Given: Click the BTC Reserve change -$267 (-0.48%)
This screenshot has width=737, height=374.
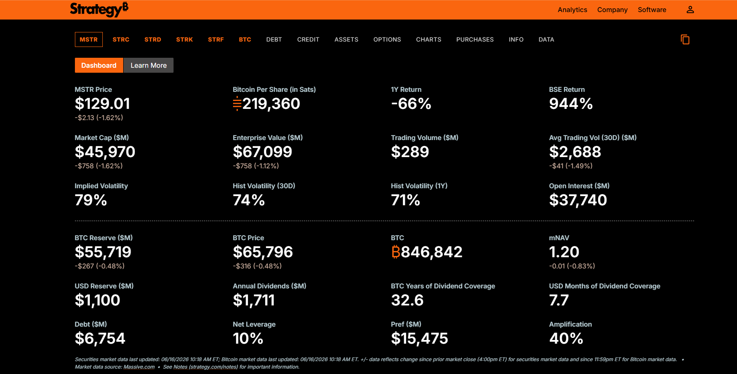Looking at the screenshot, I should point(99,266).
